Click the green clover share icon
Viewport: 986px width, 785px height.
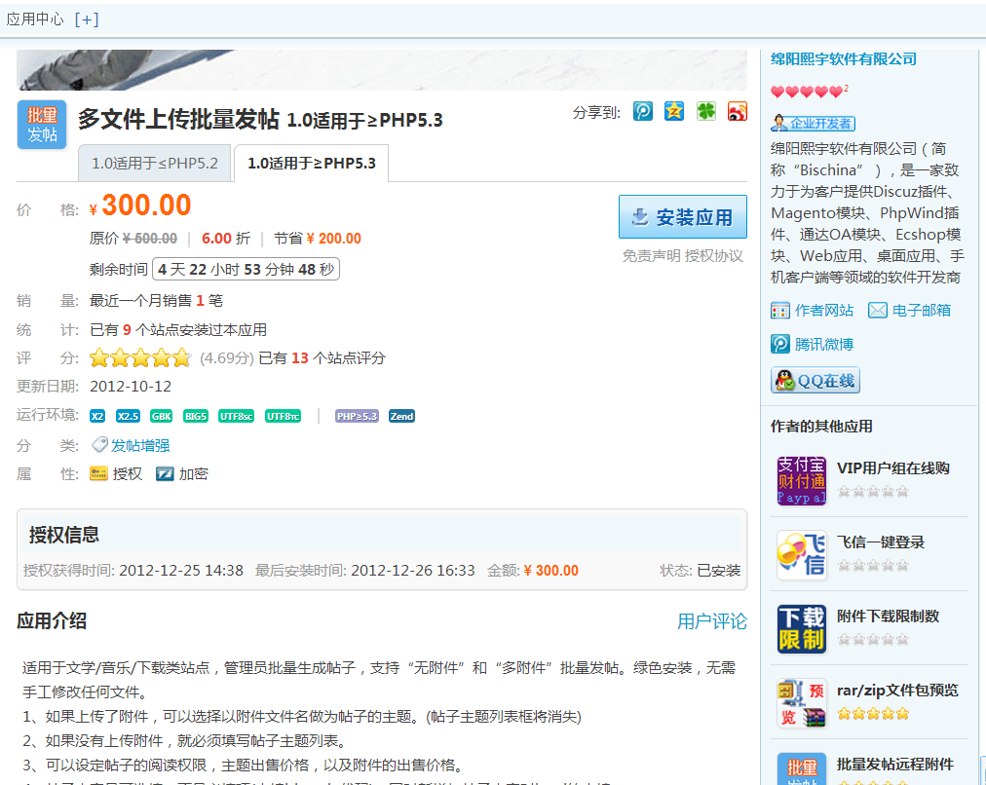[x=705, y=111]
